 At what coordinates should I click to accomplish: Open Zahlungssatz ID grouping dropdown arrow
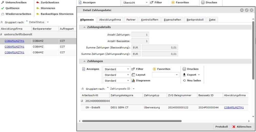click(x=134, y=89)
